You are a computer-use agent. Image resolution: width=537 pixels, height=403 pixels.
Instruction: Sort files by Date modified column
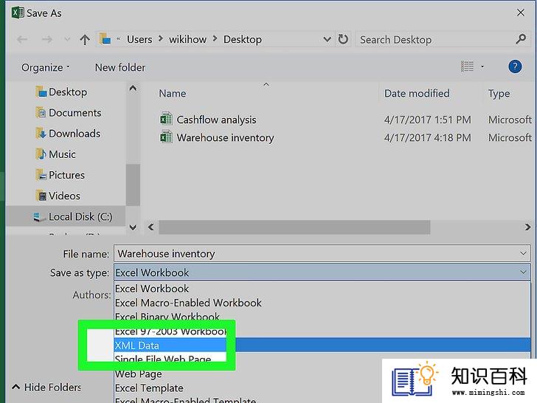coord(417,93)
